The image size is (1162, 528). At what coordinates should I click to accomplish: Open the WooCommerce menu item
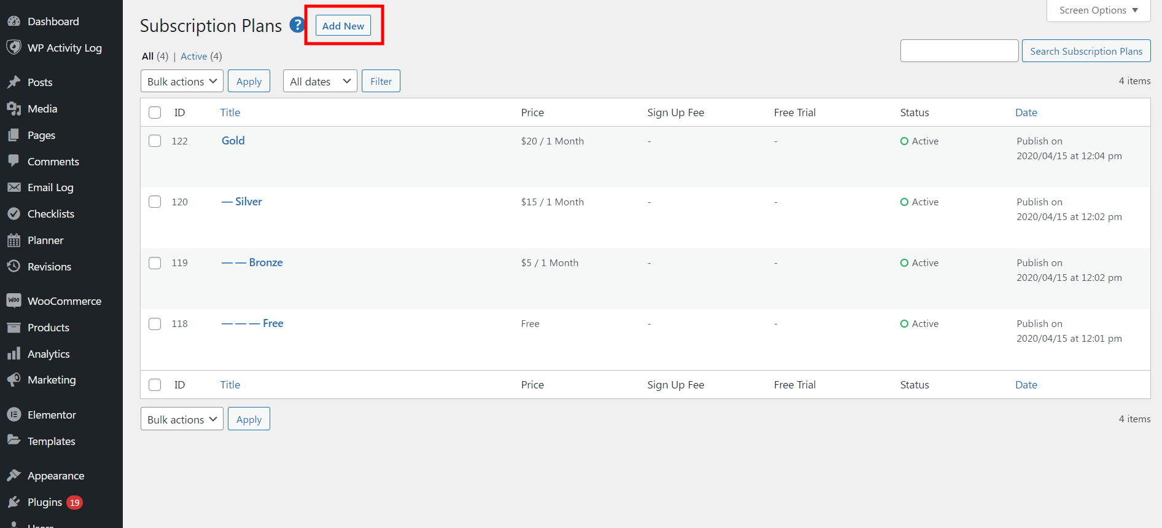[64, 301]
